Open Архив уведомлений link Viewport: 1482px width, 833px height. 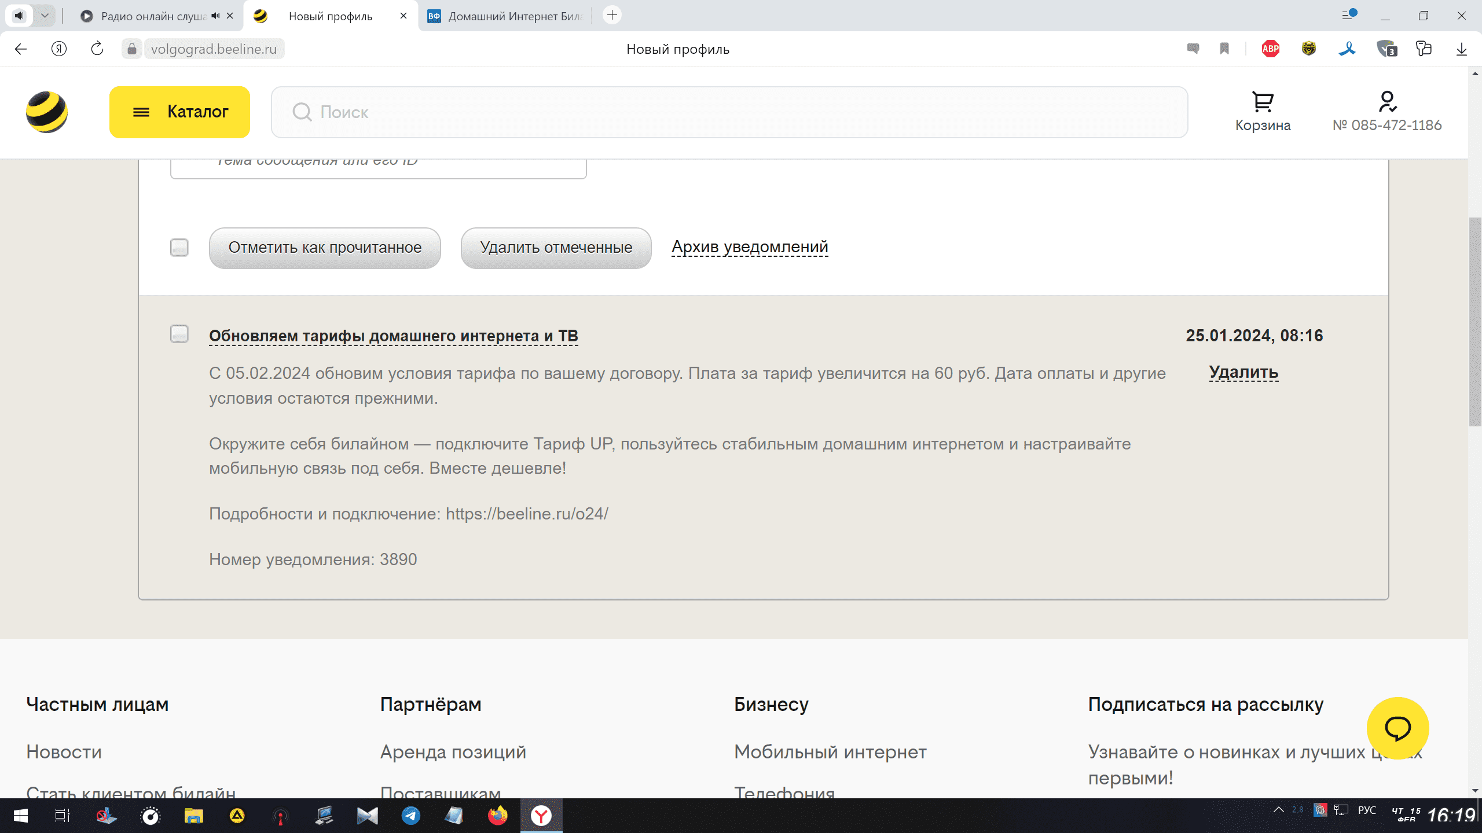750,247
